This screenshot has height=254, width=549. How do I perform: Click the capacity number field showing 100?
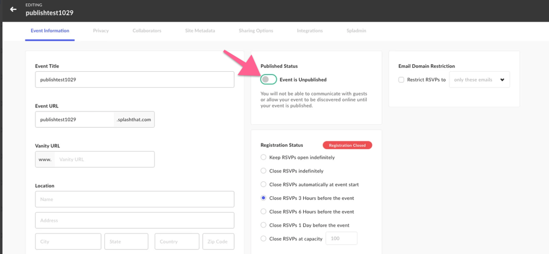tap(341, 238)
